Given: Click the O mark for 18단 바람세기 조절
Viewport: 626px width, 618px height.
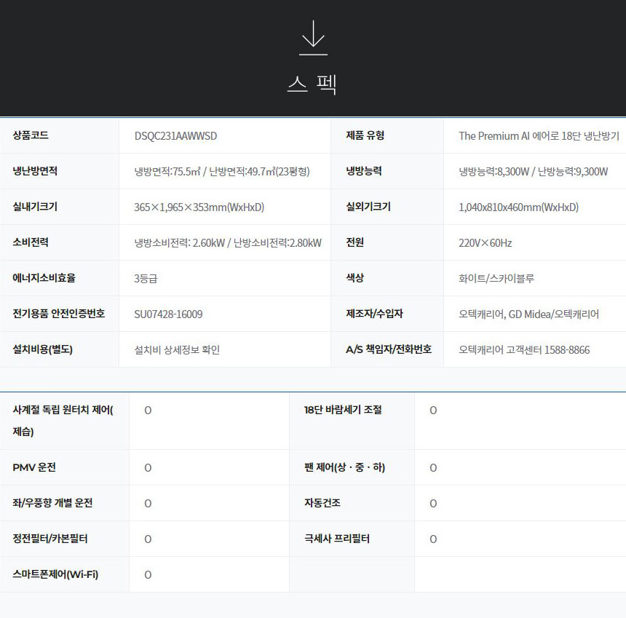Looking at the screenshot, I should [x=433, y=411].
